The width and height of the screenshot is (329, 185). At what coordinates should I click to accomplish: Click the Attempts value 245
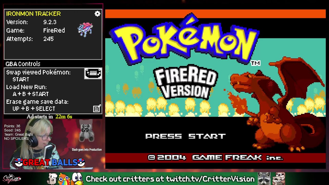48,39
